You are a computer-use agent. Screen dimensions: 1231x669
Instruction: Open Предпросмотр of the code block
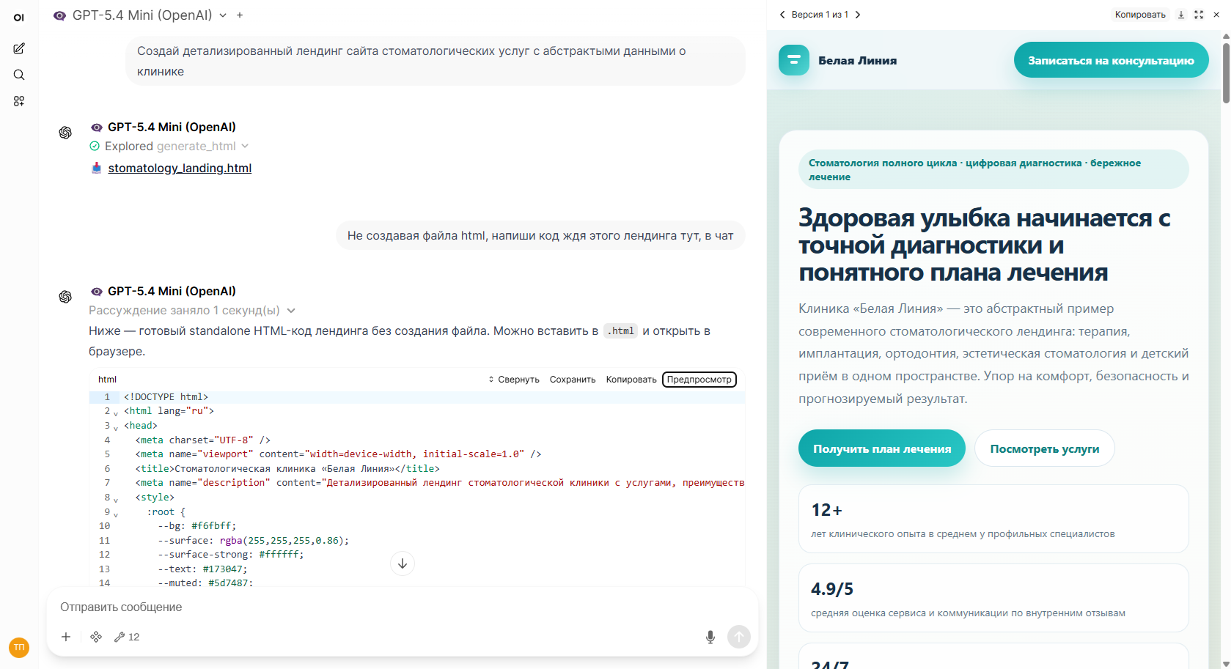[699, 380]
